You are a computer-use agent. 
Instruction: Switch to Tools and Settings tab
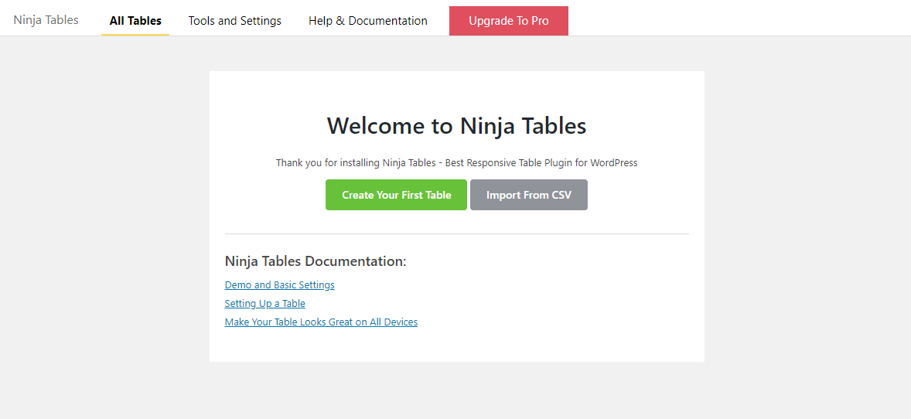pos(235,21)
